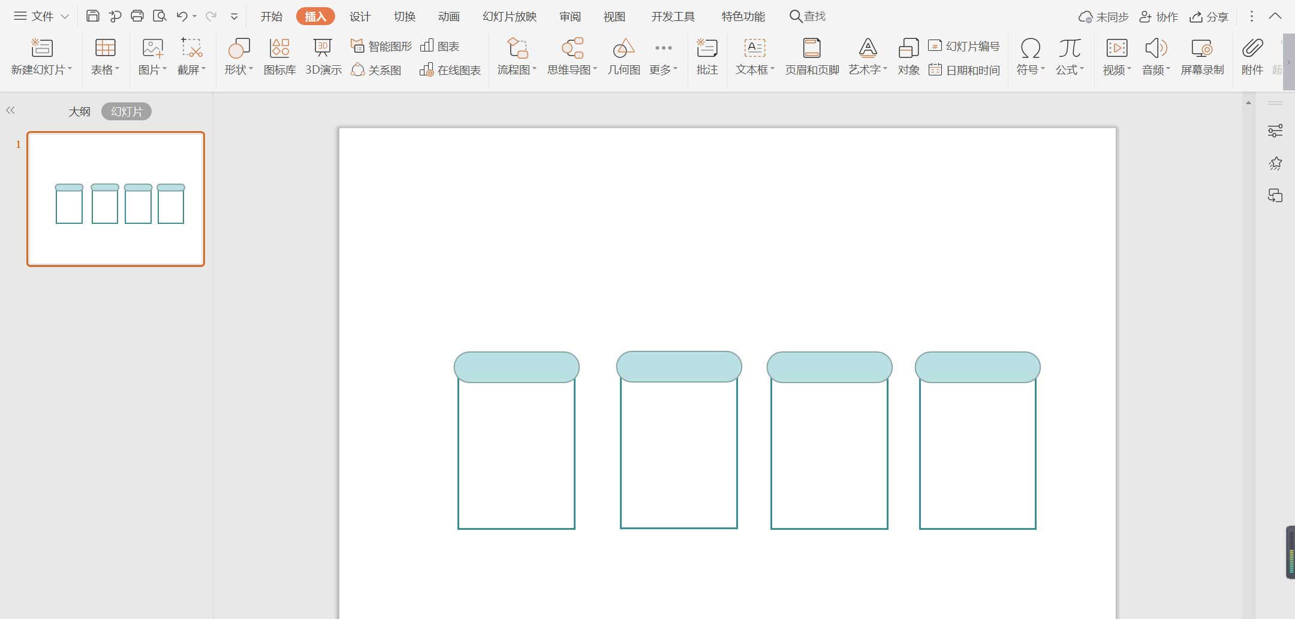Screen dimensions: 1295x619
Task: Open the 图标库 icon library
Action: point(279,57)
